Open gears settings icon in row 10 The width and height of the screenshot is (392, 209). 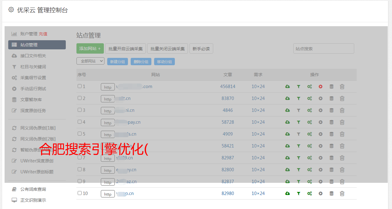(x=309, y=193)
